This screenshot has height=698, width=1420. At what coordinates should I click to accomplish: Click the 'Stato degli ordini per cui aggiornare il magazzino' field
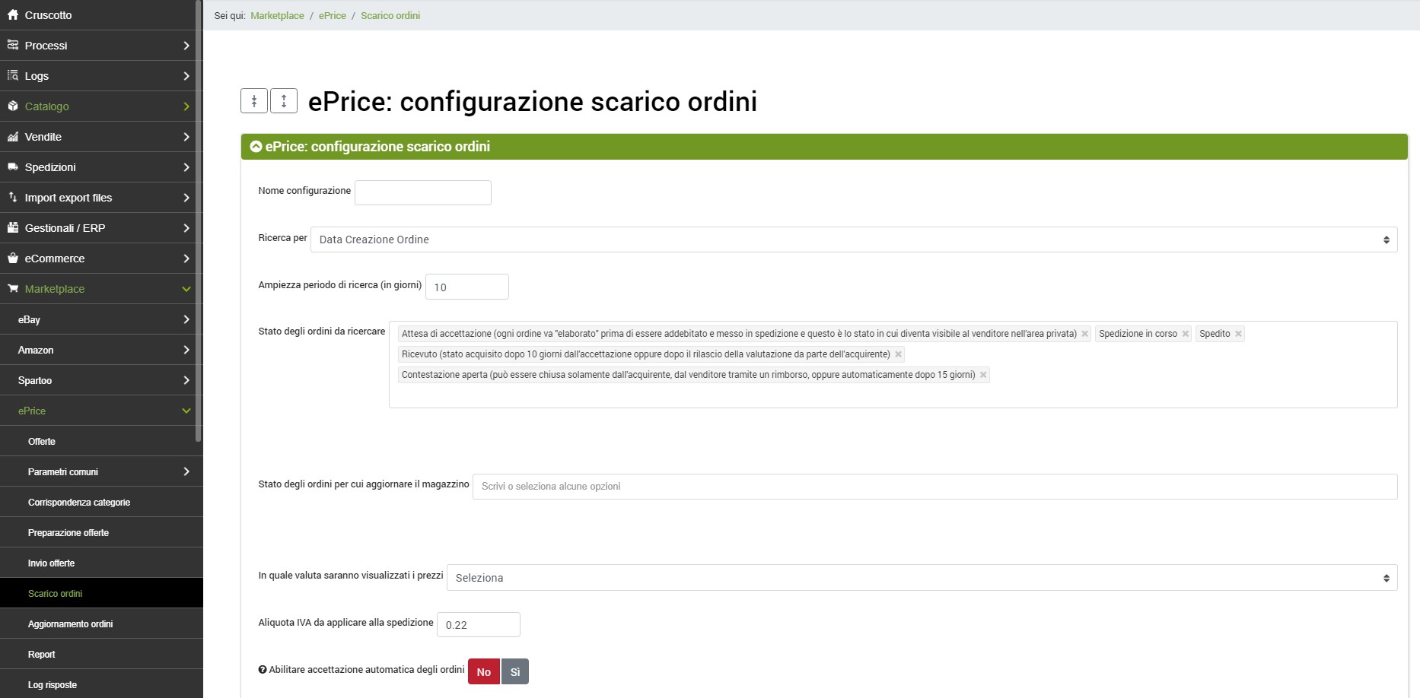(x=934, y=487)
